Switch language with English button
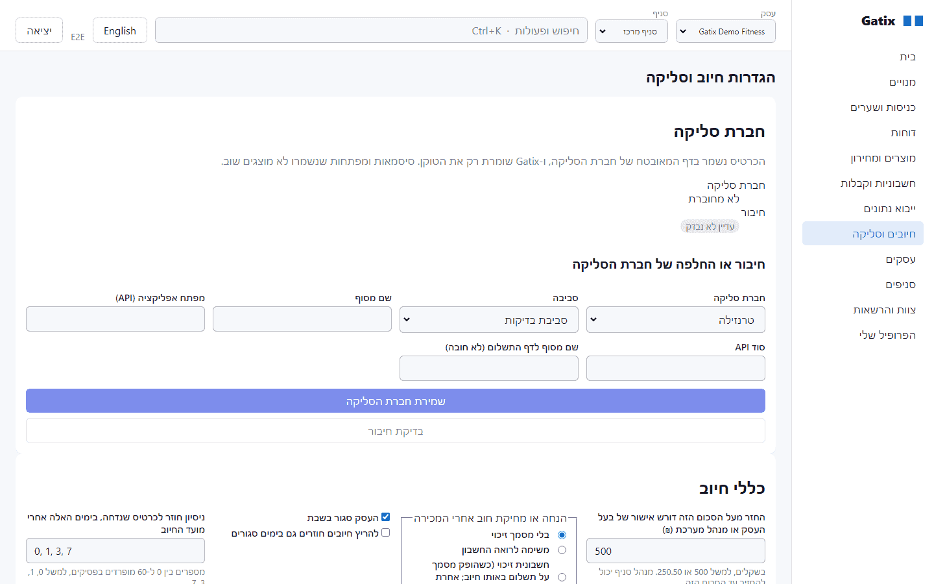 click(120, 30)
